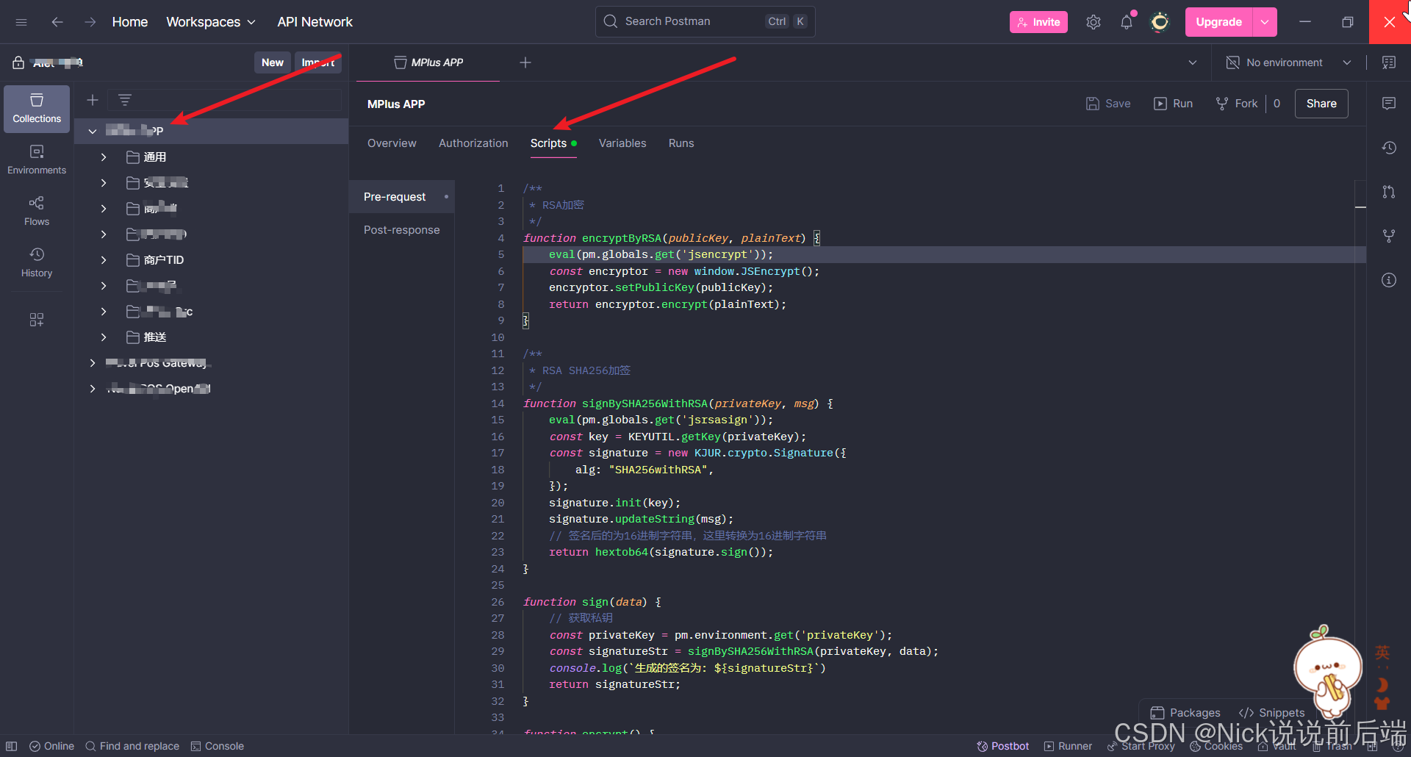Expand the 通用 folder
The width and height of the screenshot is (1411, 757).
[x=104, y=157]
